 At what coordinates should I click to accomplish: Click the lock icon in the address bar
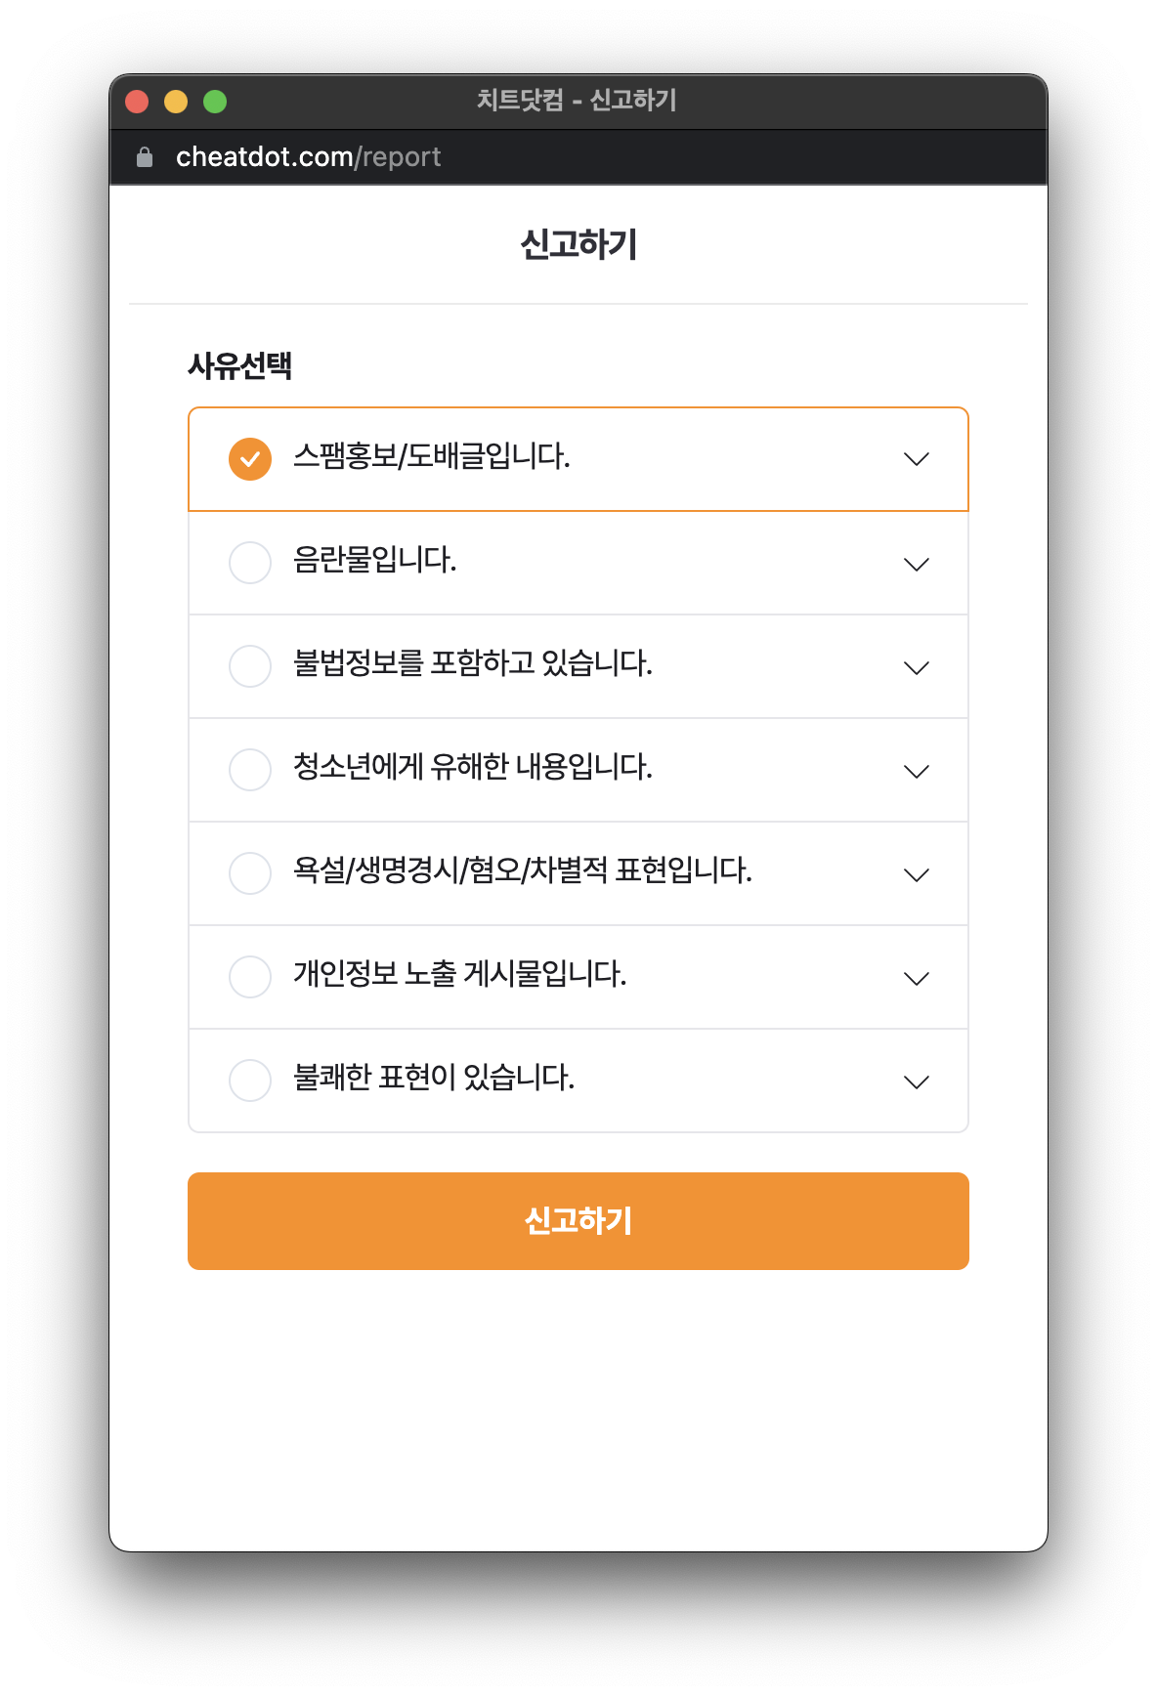145,157
